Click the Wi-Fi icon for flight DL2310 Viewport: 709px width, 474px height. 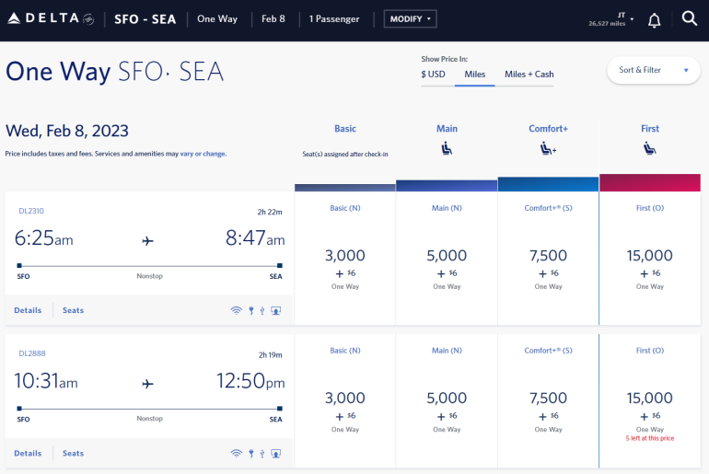click(x=236, y=311)
